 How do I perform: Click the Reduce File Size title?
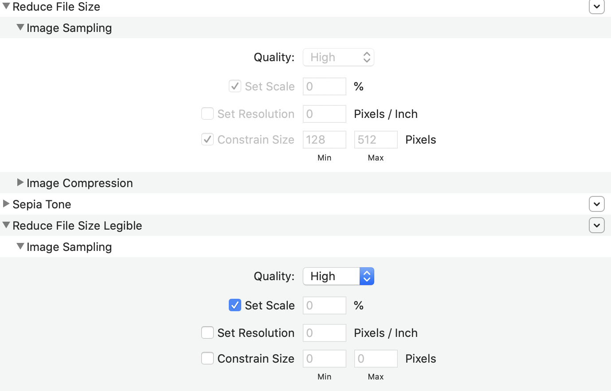pos(56,6)
